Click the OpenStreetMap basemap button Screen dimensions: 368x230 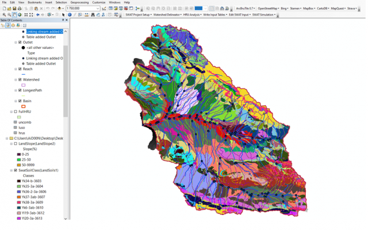click(269, 9)
